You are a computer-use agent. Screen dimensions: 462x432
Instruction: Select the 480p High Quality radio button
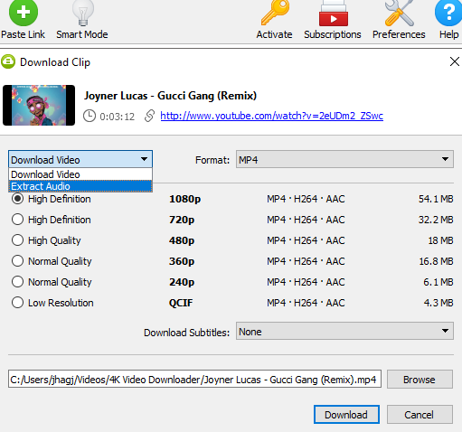[17, 240]
